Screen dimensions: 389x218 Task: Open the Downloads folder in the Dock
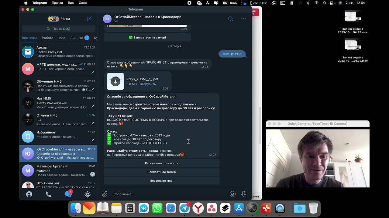pos(300,208)
